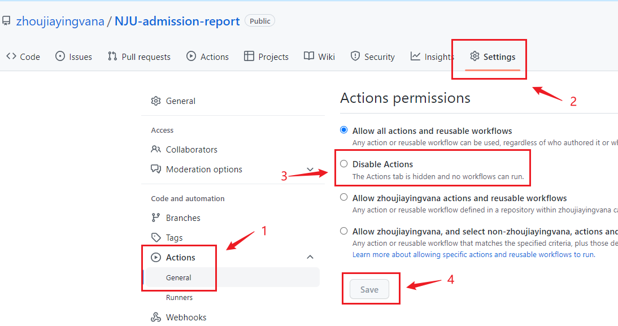
Task: Click the repository icon beside zhoujiayingvana
Action: (6, 21)
